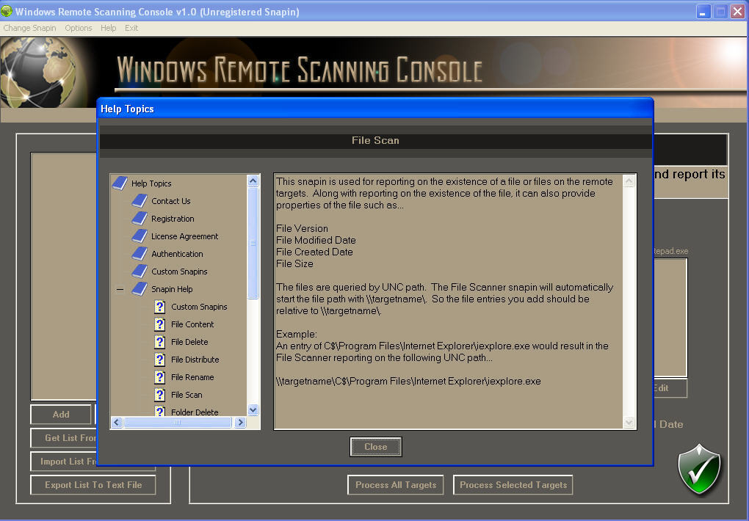Click the Authentication book icon

(140, 254)
